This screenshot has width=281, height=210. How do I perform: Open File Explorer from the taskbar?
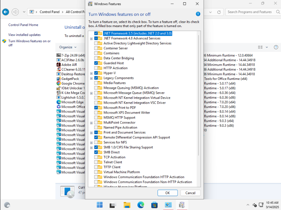pyautogui.click(x=127, y=205)
